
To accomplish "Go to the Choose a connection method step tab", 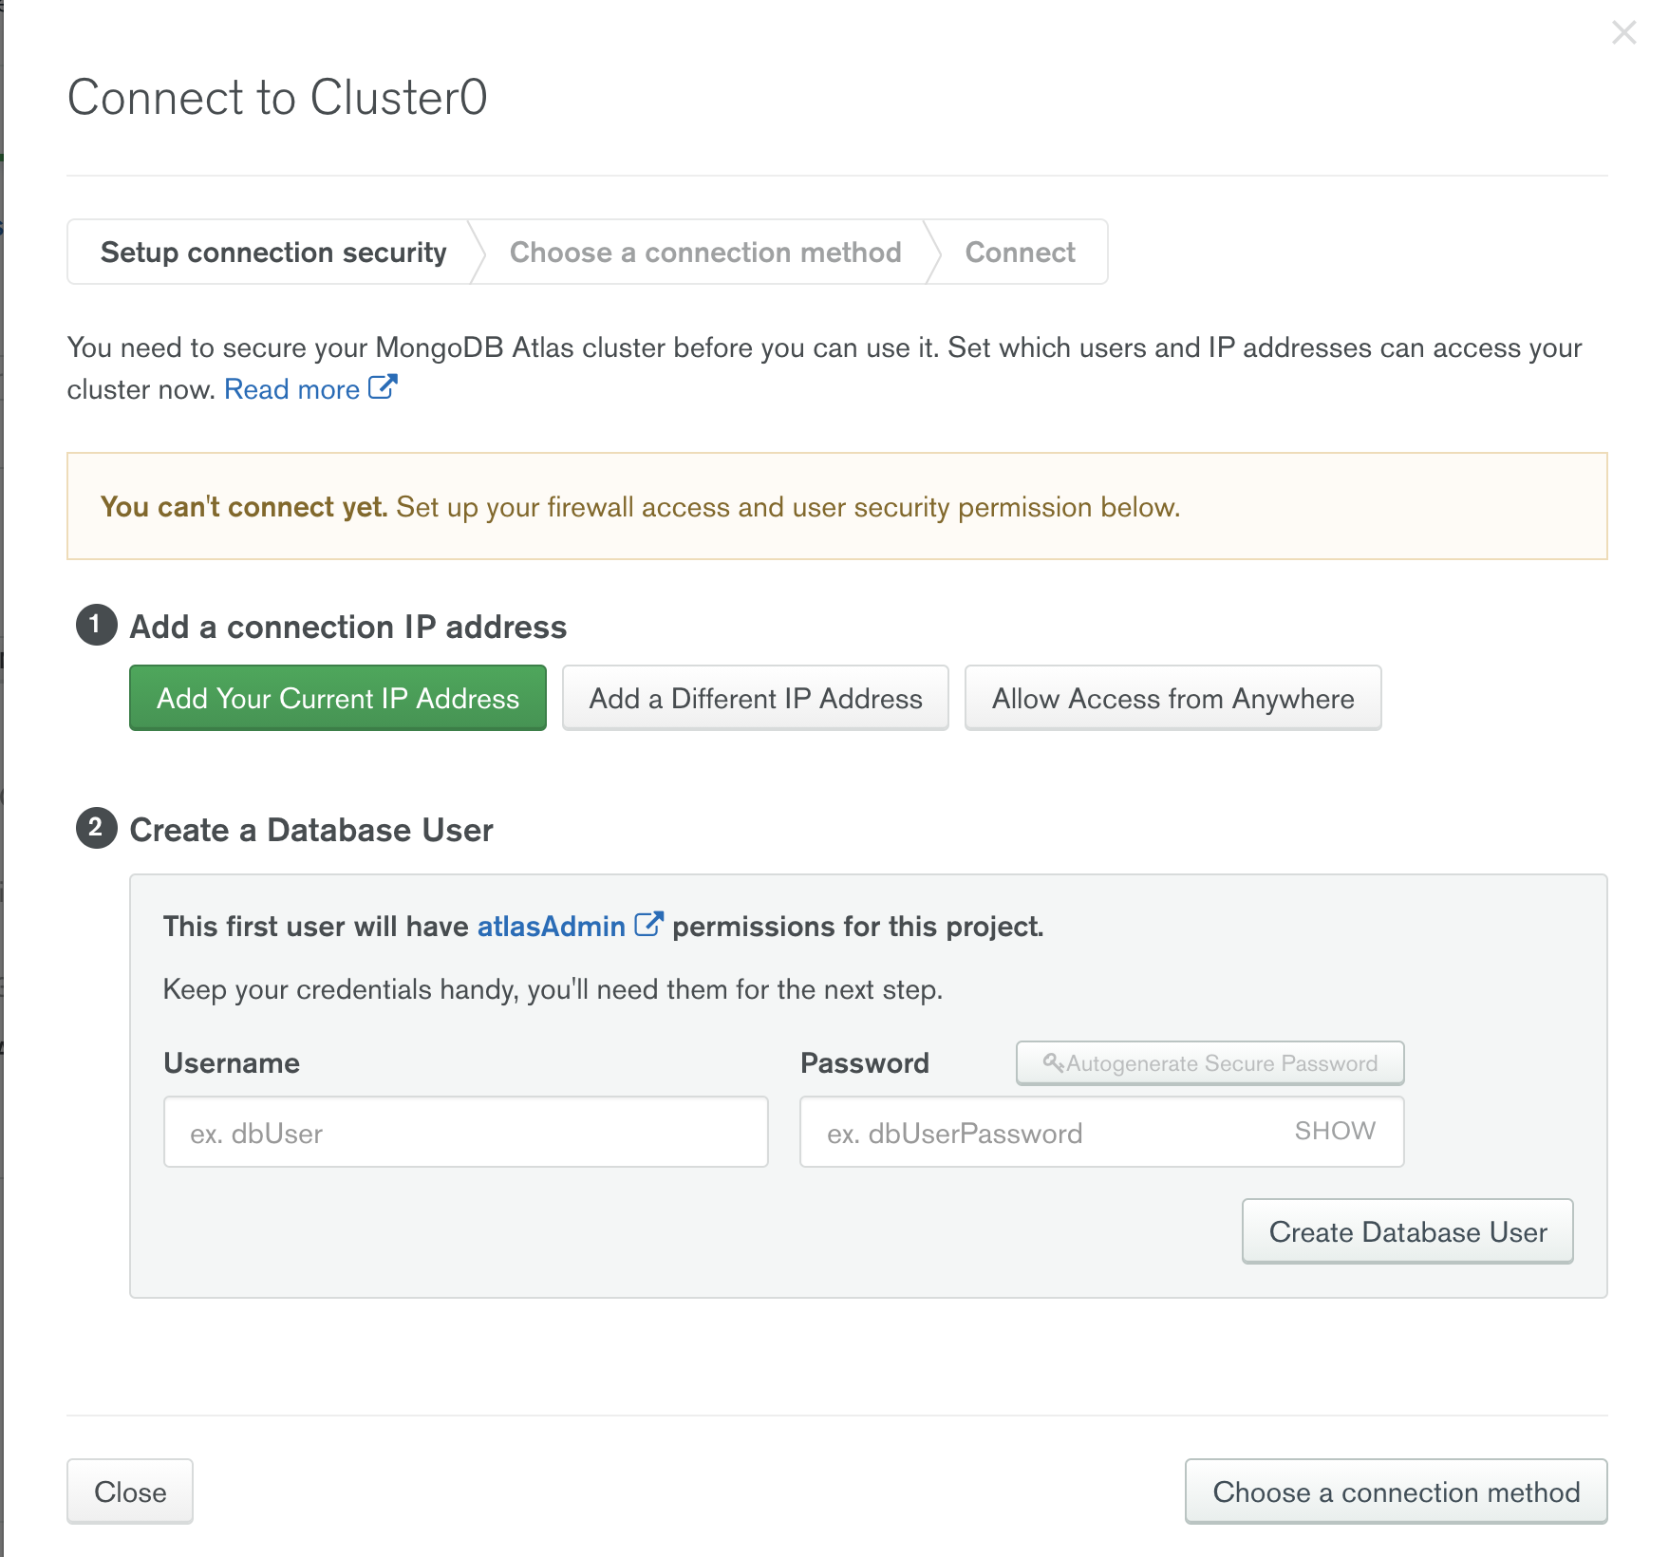I will (x=704, y=253).
